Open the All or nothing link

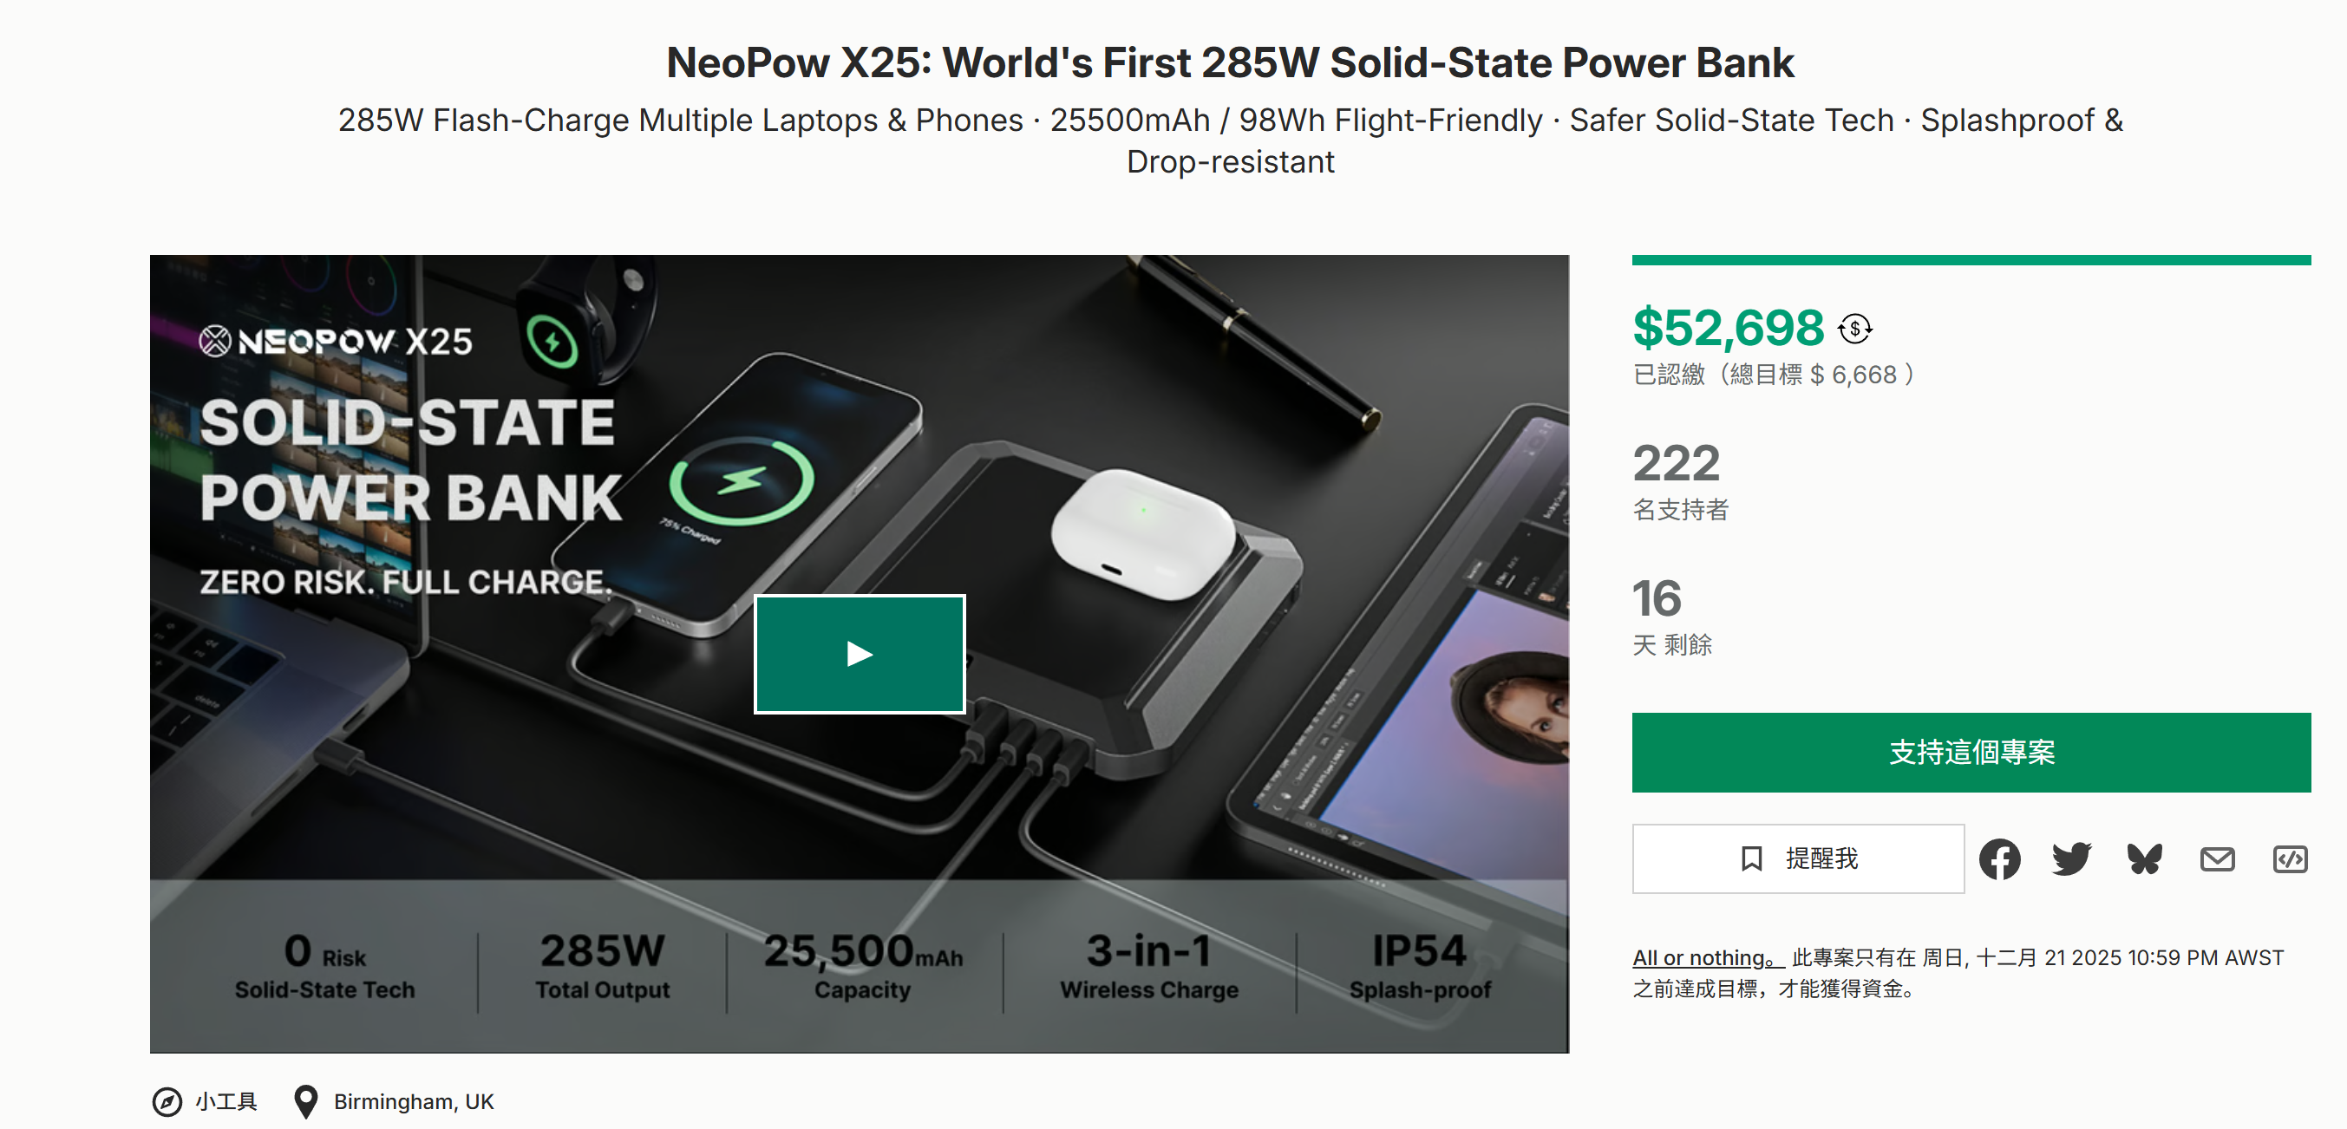pyautogui.click(x=1700, y=956)
